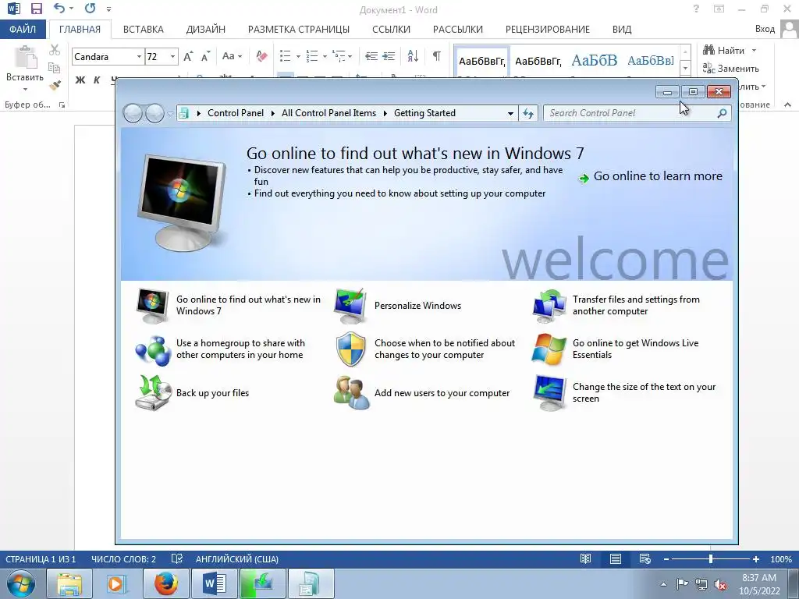Refresh the Control Panel address bar
799x599 pixels.
pyautogui.click(x=528, y=113)
